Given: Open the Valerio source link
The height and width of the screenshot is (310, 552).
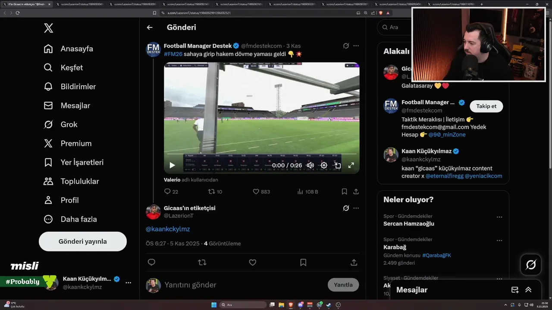Looking at the screenshot, I should point(172,180).
